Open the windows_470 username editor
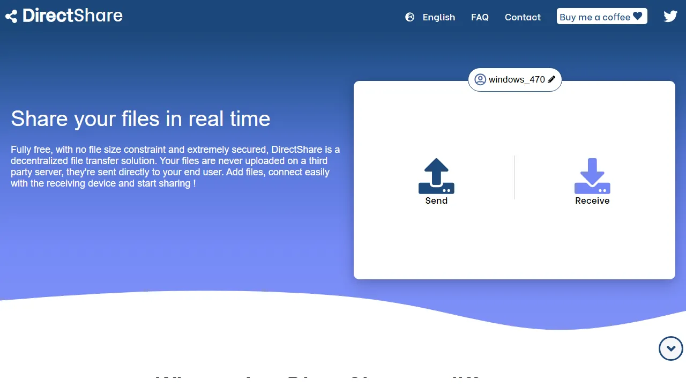The height and width of the screenshot is (386, 686). (514, 79)
